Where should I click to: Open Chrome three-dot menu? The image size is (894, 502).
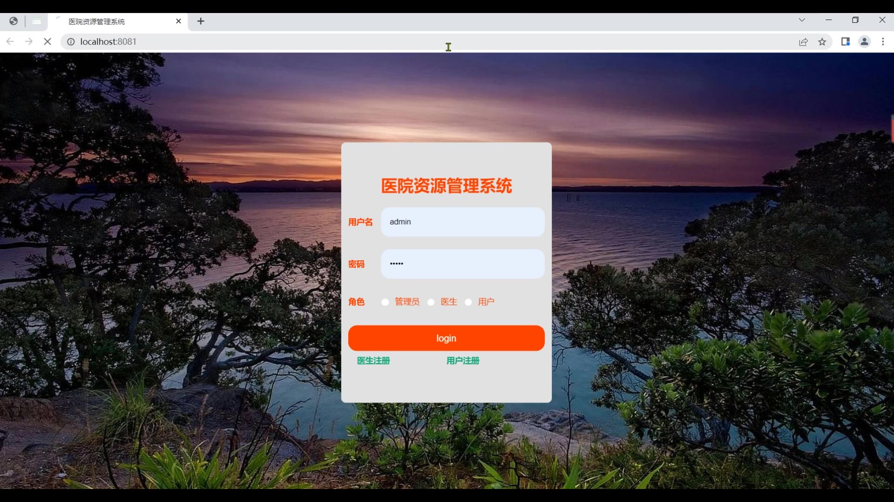point(883,41)
